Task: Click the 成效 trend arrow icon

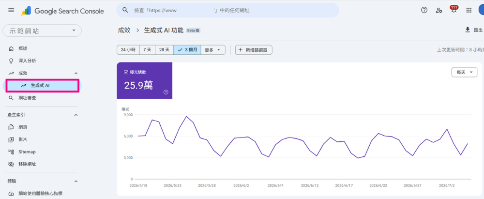Action: pos(11,73)
